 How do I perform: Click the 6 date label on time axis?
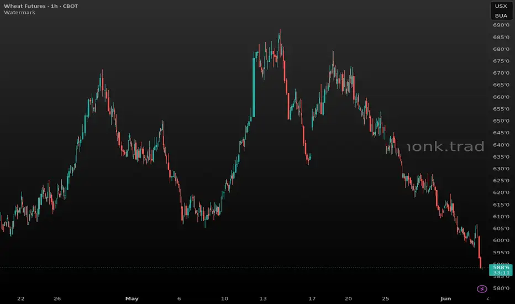[179, 298]
